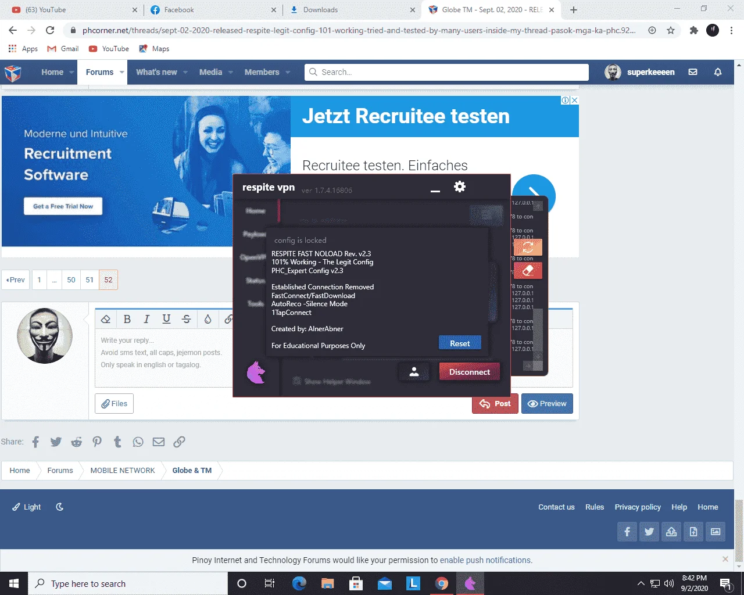Click the respite vpn user profile icon
This screenshot has height=595, width=744.
click(414, 372)
